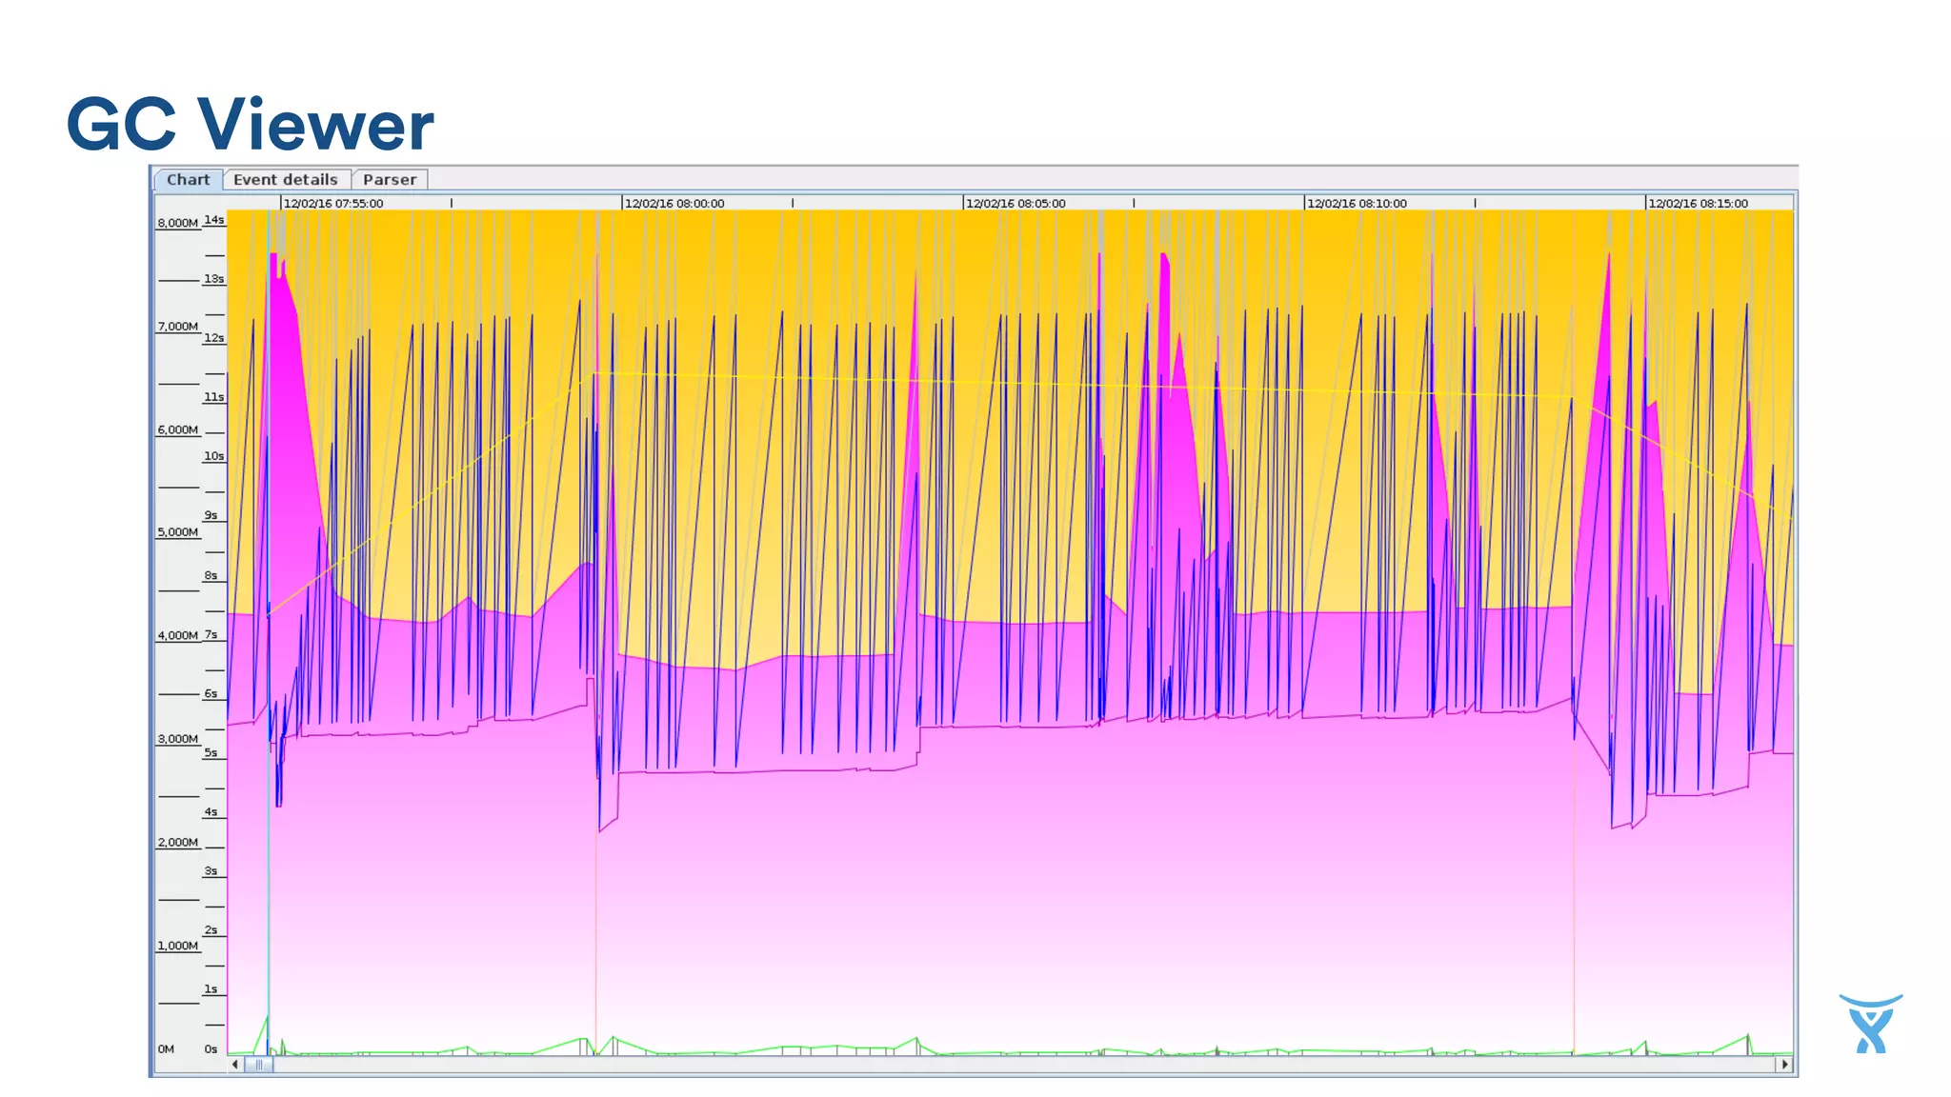This screenshot has width=1951, height=1097.
Task: Click the 4,000M memory axis label
Action: pos(178,635)
